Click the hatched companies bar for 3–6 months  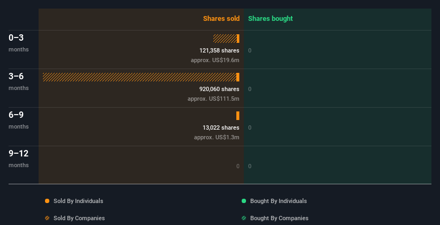(139, 77)
